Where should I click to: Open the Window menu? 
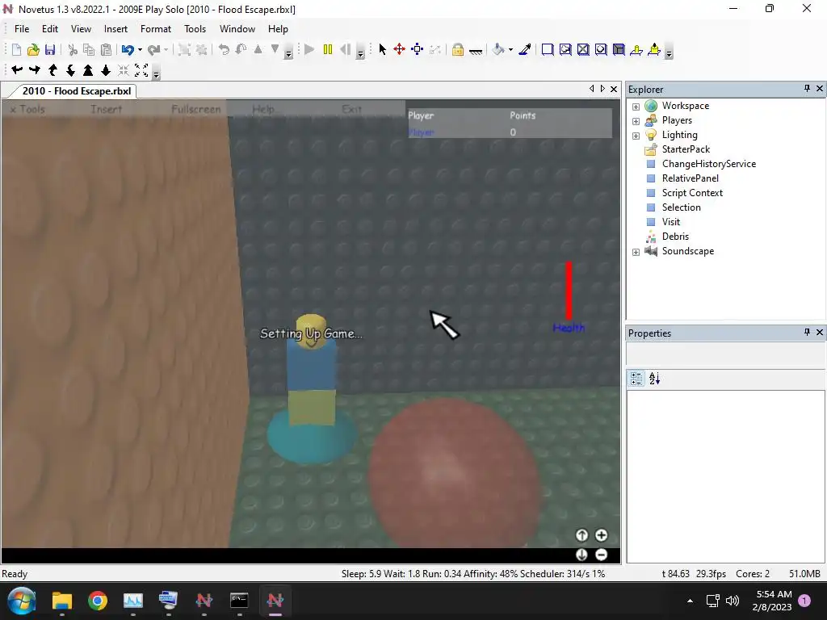point(237,29)
